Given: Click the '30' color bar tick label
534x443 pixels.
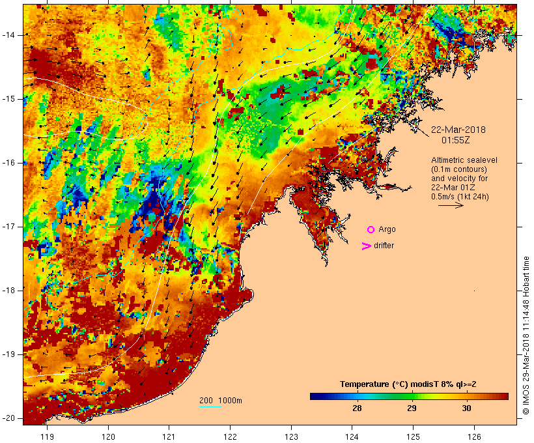Looking at the screenshot, I should pos(466,408).
